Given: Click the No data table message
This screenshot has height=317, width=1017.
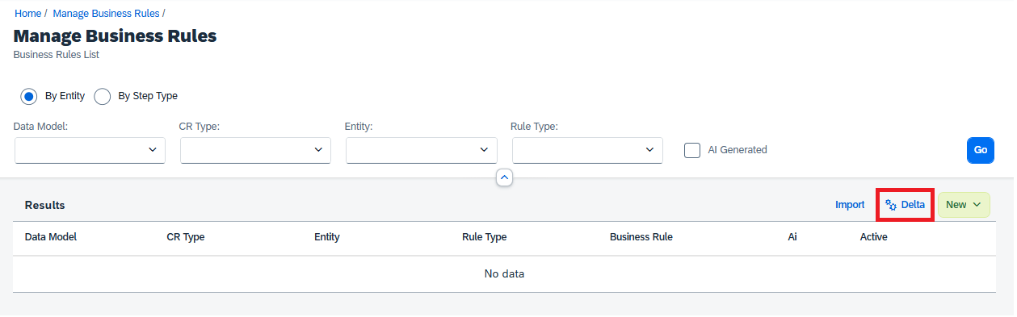Looking at the screenshot, I should (504, 274).
